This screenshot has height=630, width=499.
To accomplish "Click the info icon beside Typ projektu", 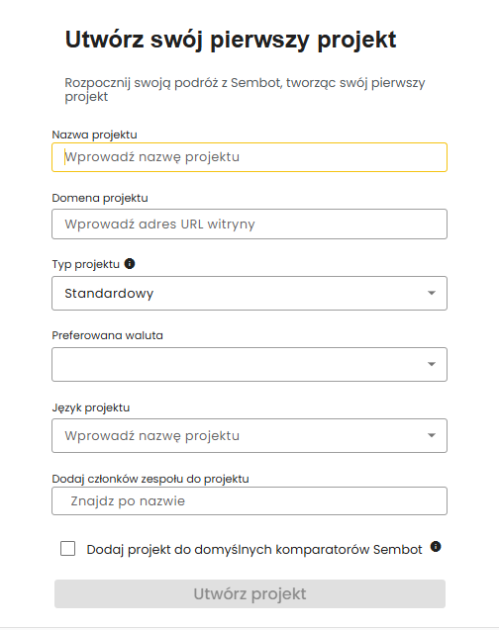I will 130,263.
